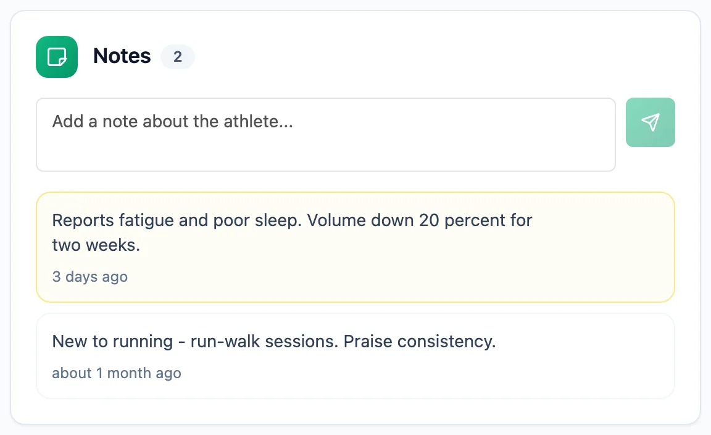Select the yellow highlighted fatigue note card
The image size is (711, 435).
[x=355, y=247]
